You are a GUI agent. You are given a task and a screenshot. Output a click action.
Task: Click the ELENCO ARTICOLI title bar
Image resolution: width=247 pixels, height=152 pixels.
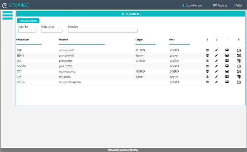(131, 14)
